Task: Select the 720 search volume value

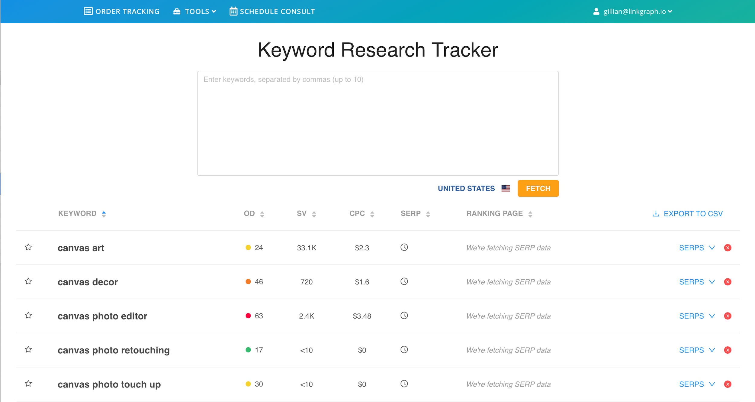Action: [307, 282]
